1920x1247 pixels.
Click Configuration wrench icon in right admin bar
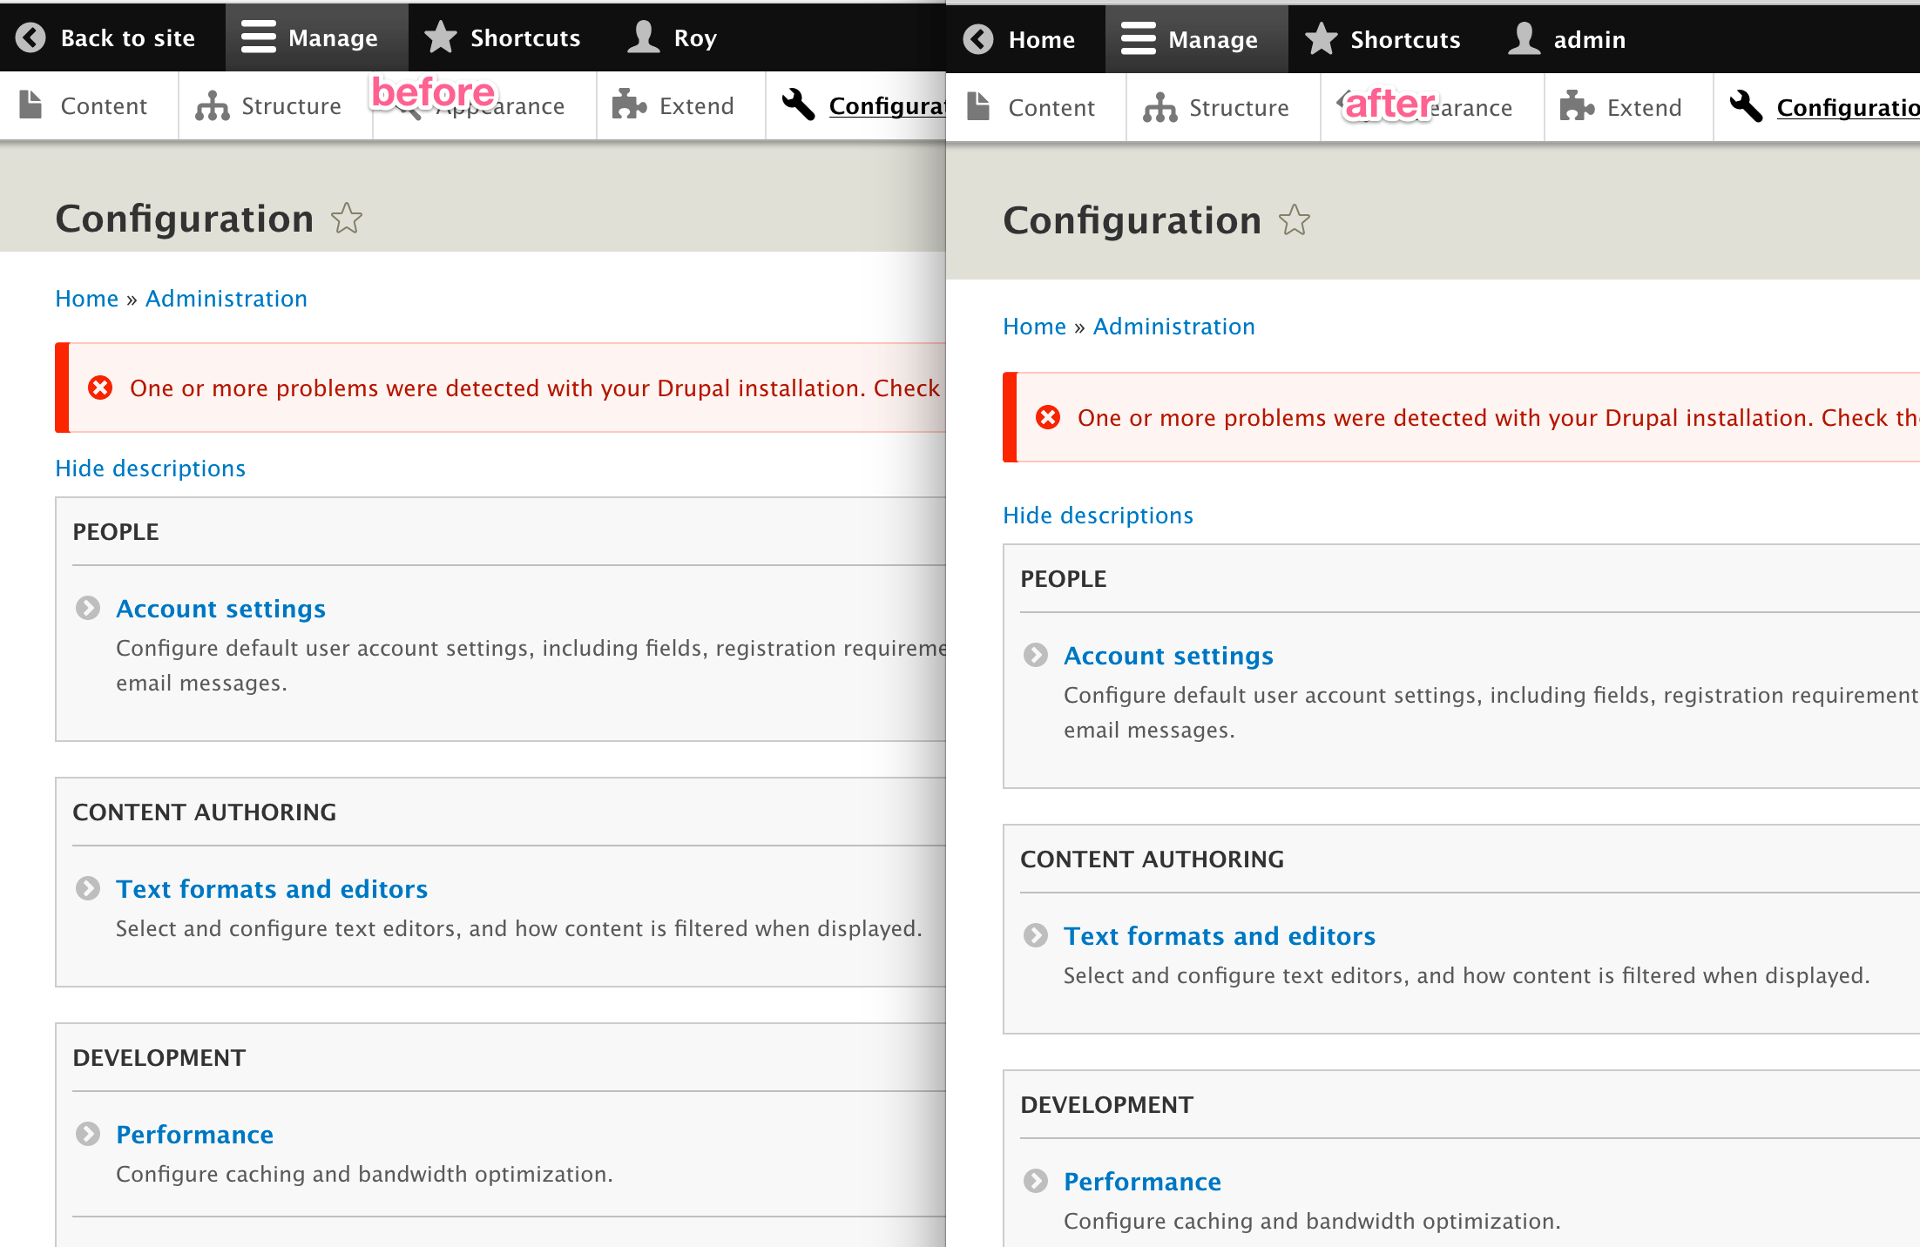click(1746, 107)
